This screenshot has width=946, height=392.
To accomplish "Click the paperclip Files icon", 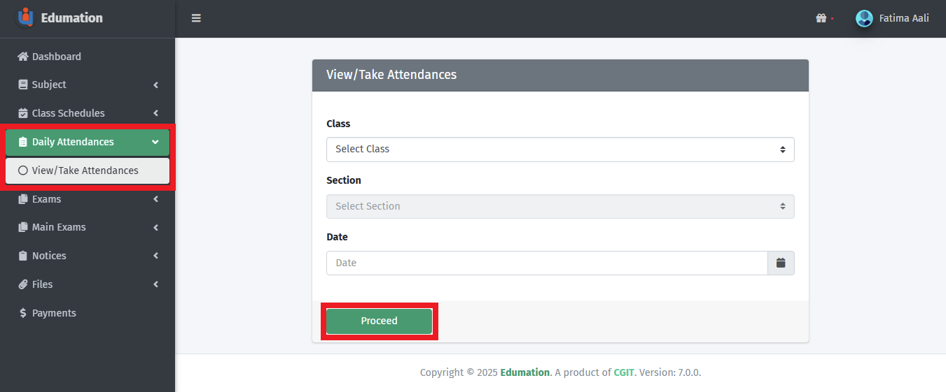I will 23,284.
